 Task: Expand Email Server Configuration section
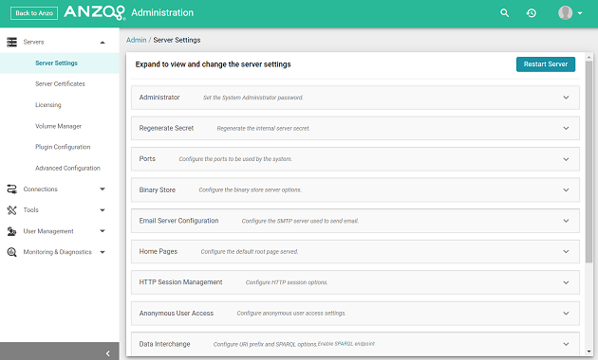[x=355, y=221]
